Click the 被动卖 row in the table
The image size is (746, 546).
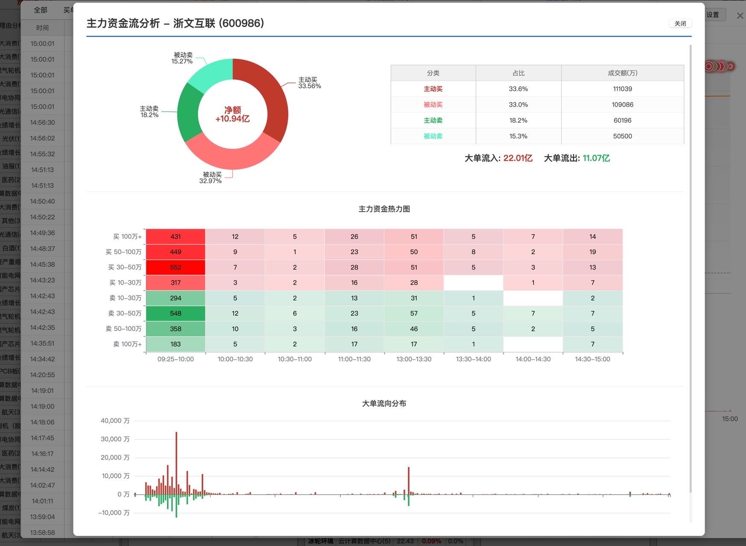click(x=537, y=136)
